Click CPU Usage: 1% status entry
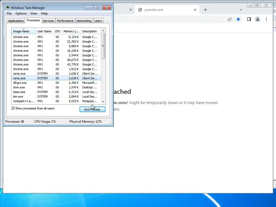Screen dimensions: 276x207 pos(45,122)
